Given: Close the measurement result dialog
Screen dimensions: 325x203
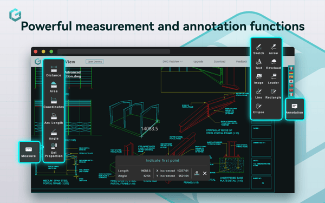Looking at the screenshot, I should tap(205, 173).
